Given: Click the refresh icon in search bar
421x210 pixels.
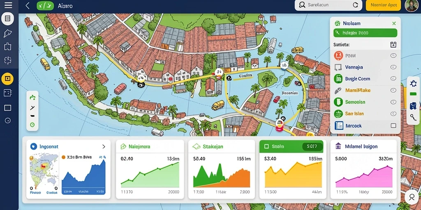Looking at the screenshot, I should coord(355,5).
